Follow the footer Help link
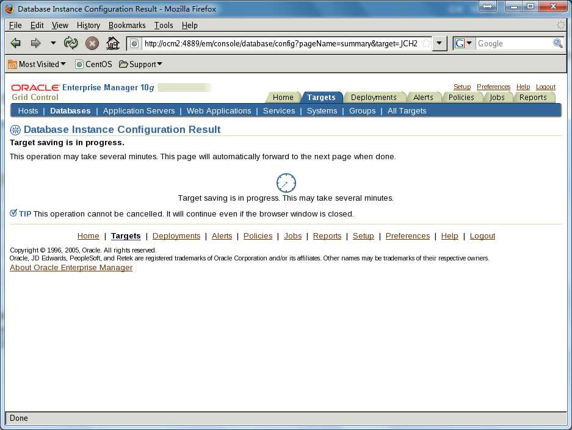 pyautogui.click(x=450, y=236)
